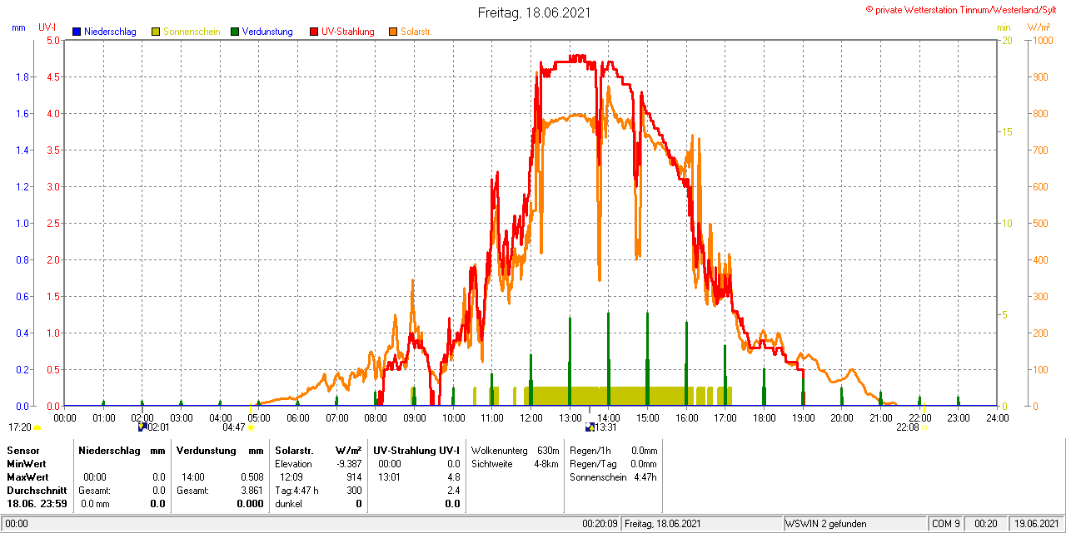This screenshot has width=1066, height=533.
Task: Click the yellow dot next to 17:20
Action: click(37, 427)
